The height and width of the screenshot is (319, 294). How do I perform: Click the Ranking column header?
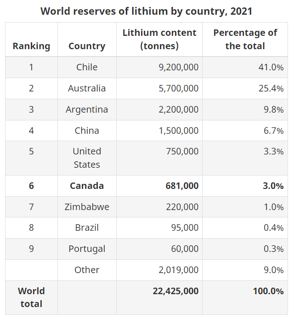click(x=31, y=46)
